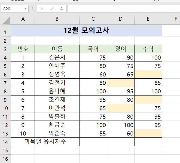Select the name cell 김철기

[x=57, y=83]
